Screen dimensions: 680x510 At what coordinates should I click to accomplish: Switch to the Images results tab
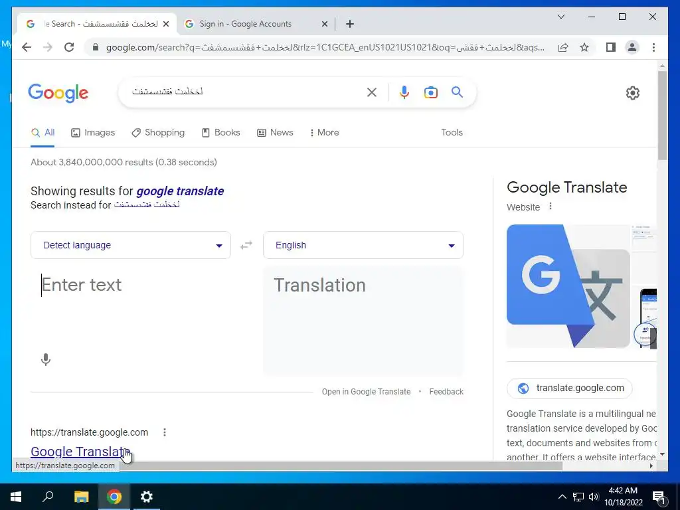point(93,133)
